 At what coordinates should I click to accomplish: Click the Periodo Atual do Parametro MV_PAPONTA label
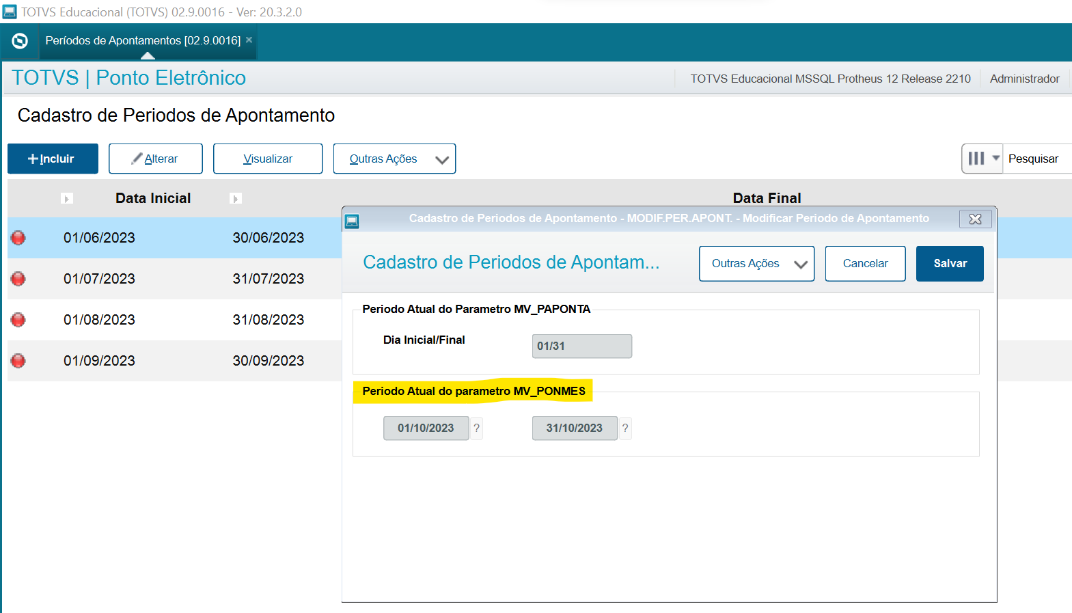click(476, 309)
